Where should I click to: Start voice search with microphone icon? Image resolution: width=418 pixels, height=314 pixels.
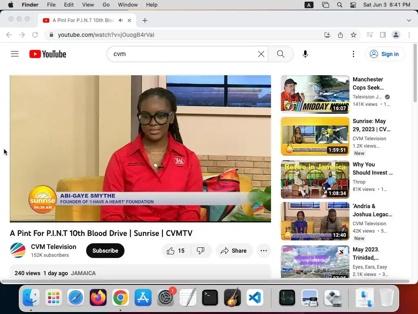click(305, 54)
